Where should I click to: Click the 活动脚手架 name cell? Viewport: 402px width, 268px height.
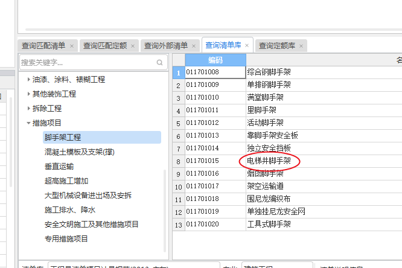coord(324,123)
